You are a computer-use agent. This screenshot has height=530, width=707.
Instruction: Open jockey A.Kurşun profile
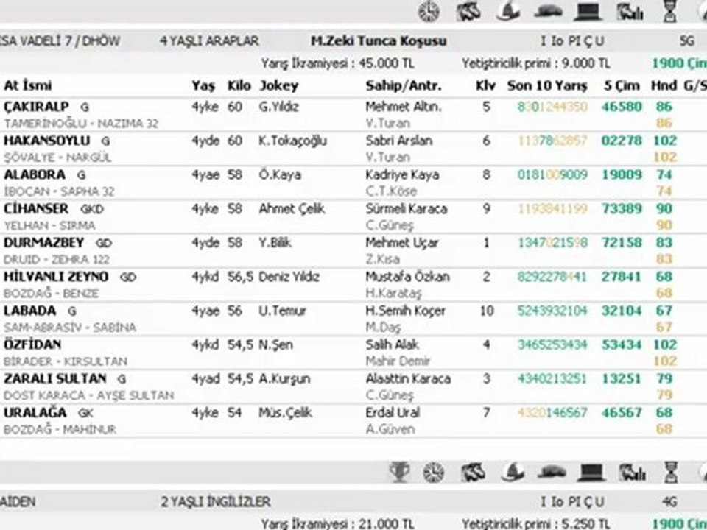click(x=284, y=380)
